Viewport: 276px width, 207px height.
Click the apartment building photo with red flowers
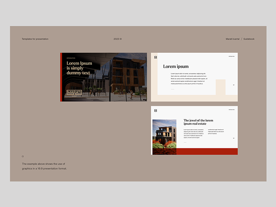(x=164, y=137)
